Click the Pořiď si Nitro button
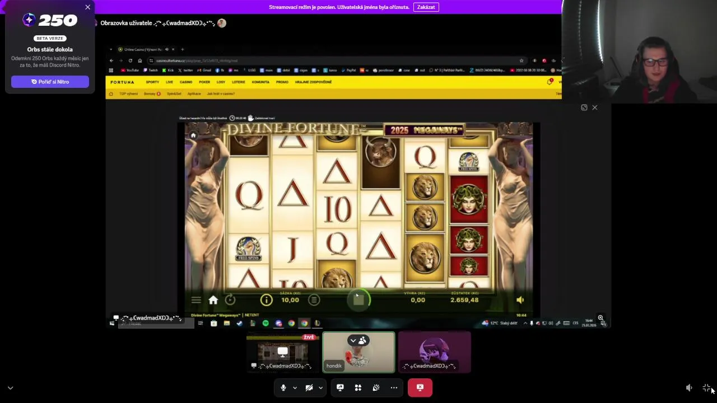The image size is (717, 403). (50, 82)
